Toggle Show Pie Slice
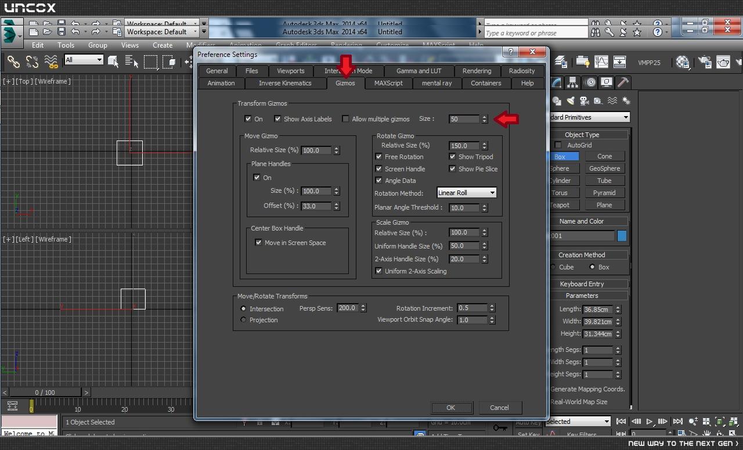The image size is (743, 450). (x=452, y=169)
